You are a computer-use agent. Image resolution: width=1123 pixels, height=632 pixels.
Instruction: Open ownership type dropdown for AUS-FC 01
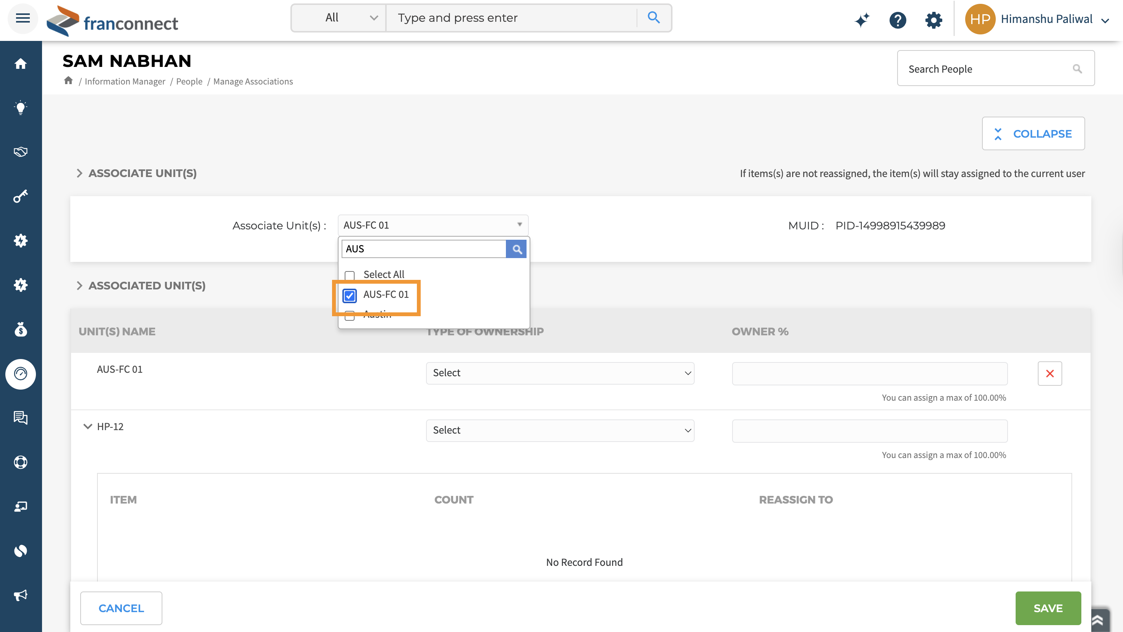tap(560, 373)
